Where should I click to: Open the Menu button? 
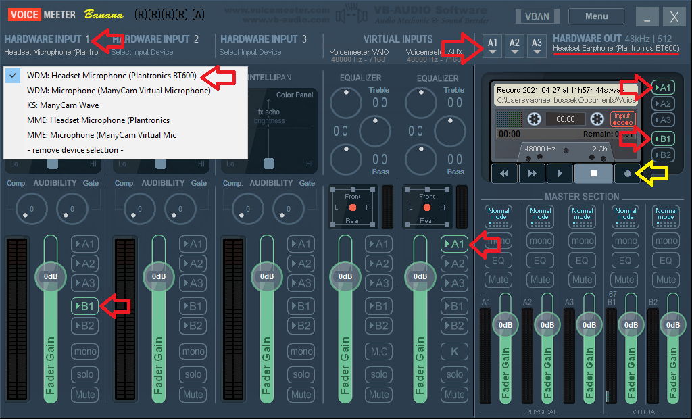(596, 16)
